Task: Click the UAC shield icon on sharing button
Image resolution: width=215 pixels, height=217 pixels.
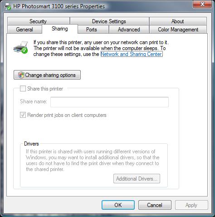Action: [x=21, y=75]
